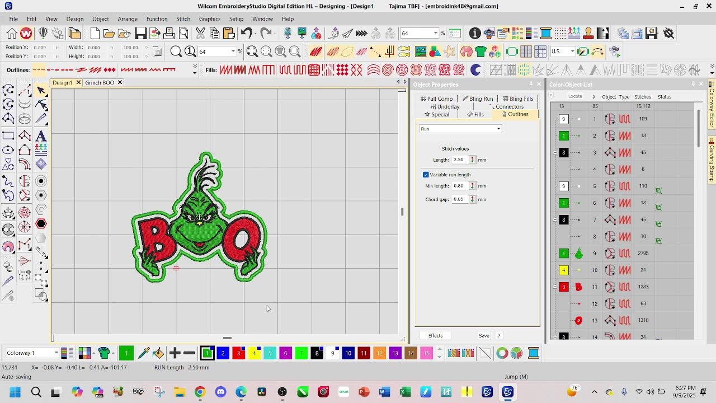Open the Stitch menu
The height and width of the screenshot is (403, 716).
tap(183, 19)
